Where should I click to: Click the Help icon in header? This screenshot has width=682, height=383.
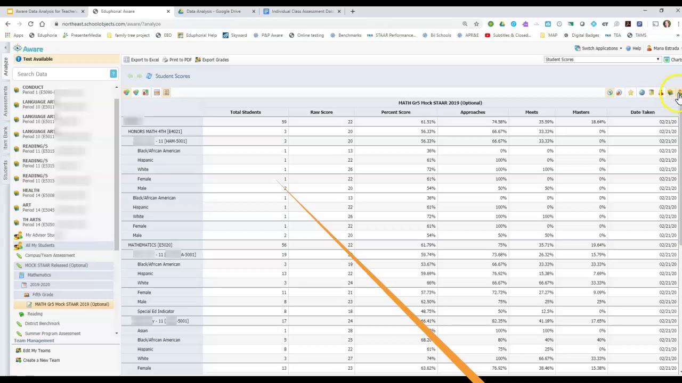(x=629, y=48)
